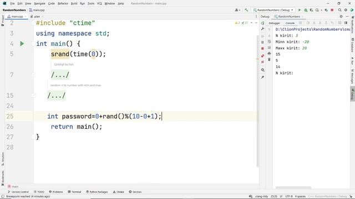
Task: Open the Problems tool window
Action: tap(56, 192)
